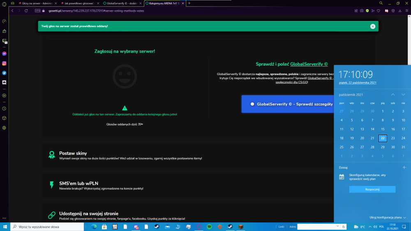The height and width of the screenshot is (231, 411).
Task: Show hidden system tray icons
Action: [370, 227]
